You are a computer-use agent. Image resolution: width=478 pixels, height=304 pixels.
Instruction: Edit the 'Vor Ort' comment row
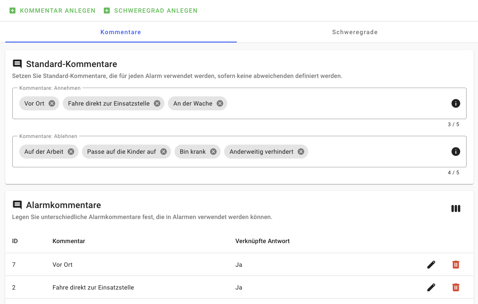[431, 265]
